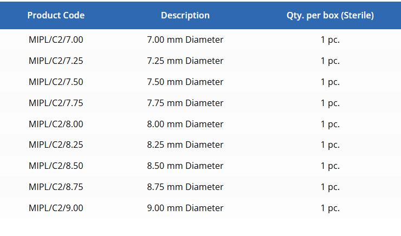401x236 pixels.
Task: Select product code MIPL/C2/7.25
Action: tap(56, 61)
